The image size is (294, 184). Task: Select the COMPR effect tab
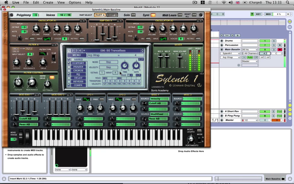[x=78, y=85]
